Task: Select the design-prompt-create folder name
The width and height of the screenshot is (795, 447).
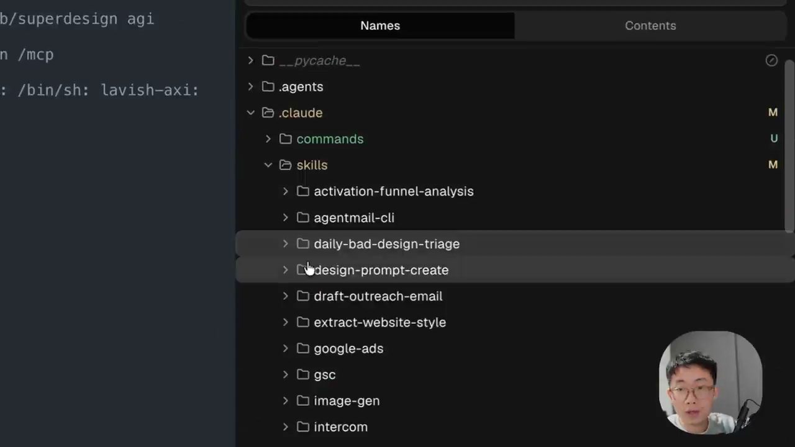Action: (x=381, y=270)
